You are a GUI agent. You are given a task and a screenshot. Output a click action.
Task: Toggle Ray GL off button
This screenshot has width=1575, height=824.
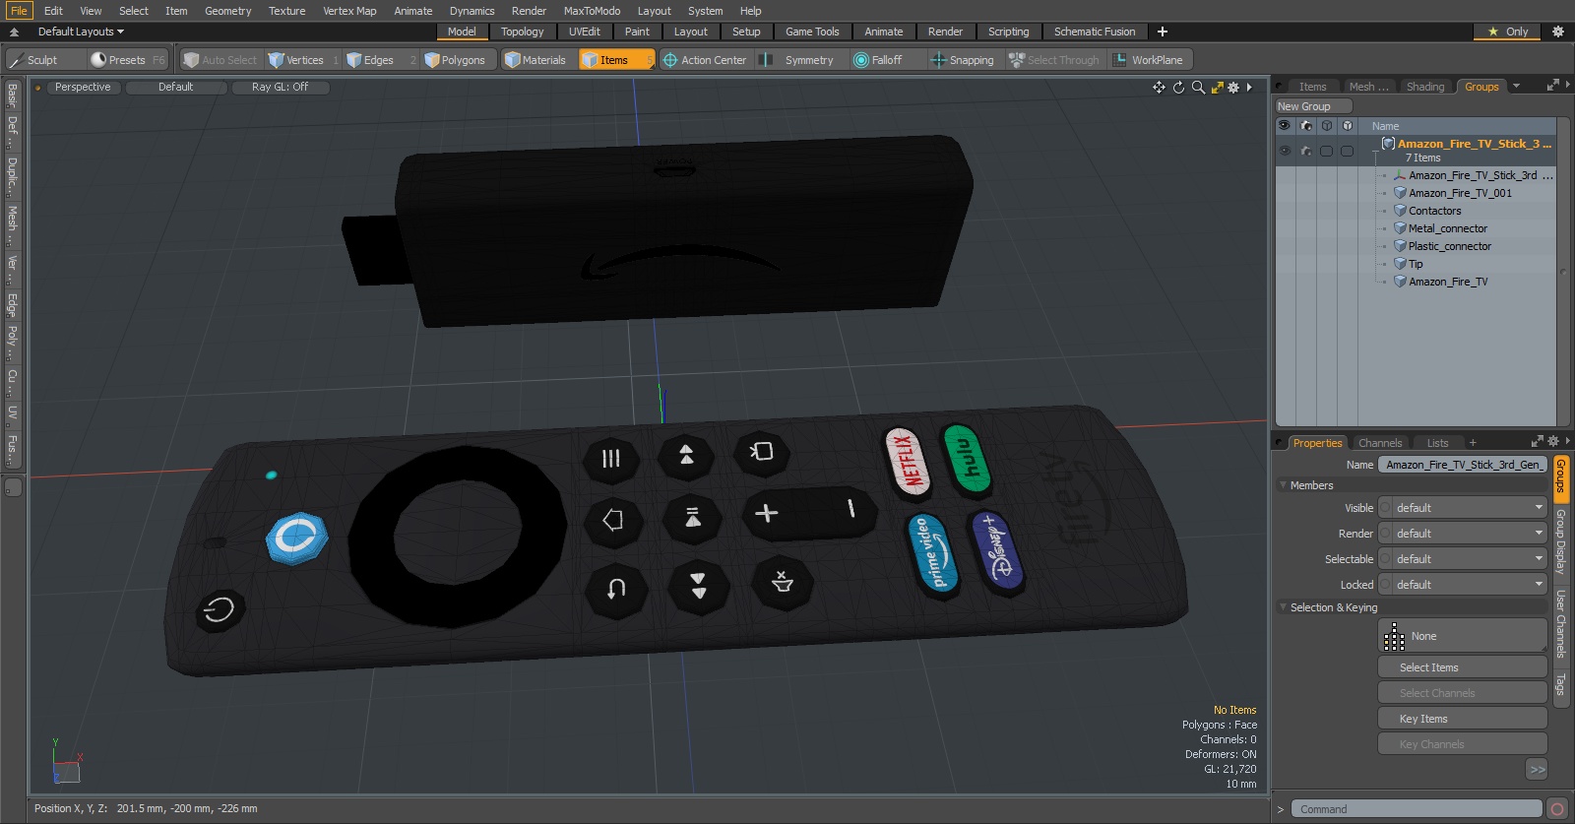click(x=280, y=88)
